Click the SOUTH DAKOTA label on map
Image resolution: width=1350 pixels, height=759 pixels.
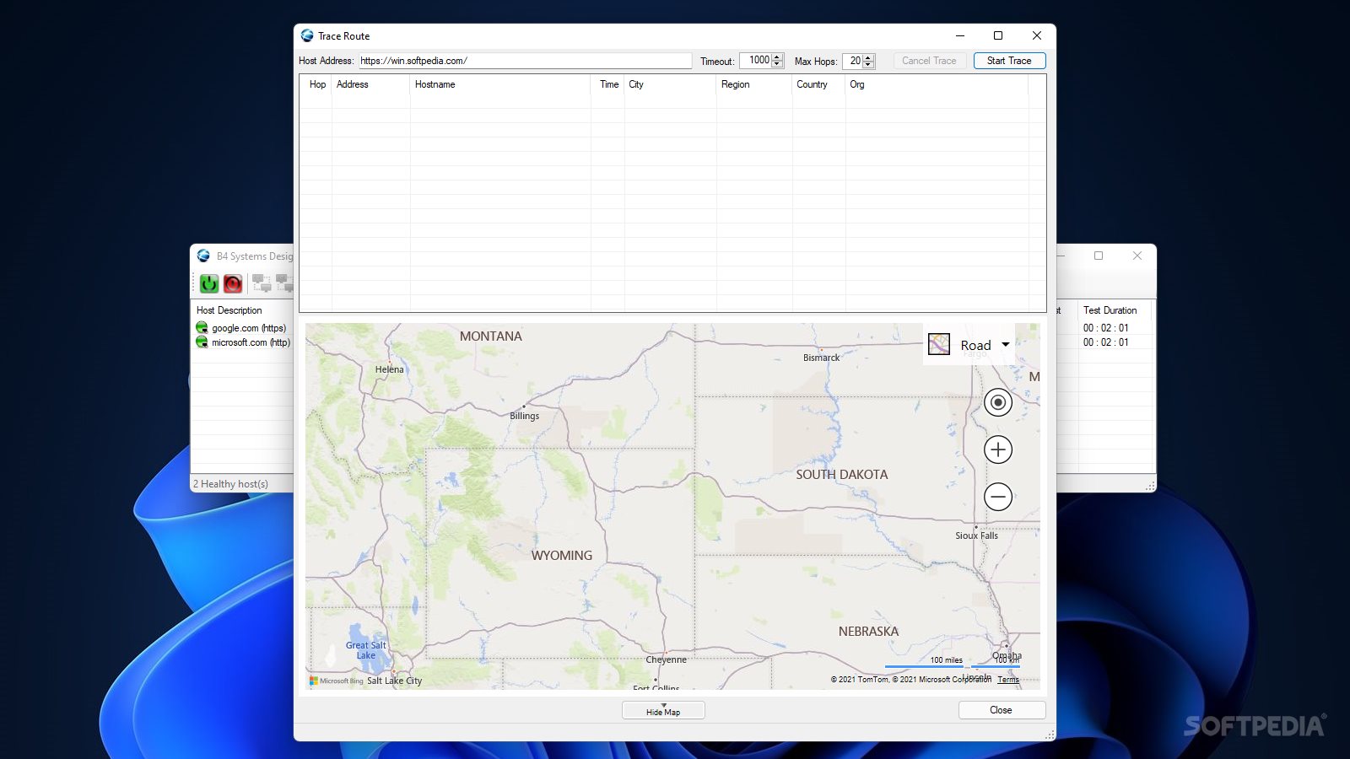click(842, 475)
